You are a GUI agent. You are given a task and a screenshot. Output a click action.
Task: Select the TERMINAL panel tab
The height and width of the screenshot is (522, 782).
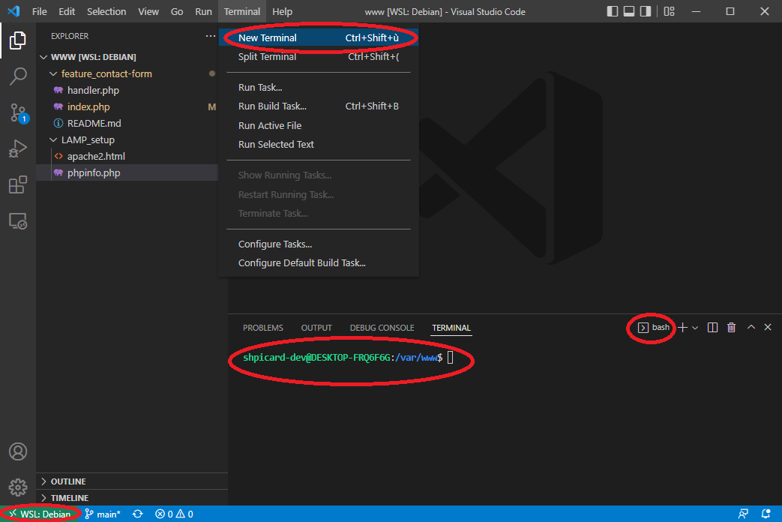[451, 328]
